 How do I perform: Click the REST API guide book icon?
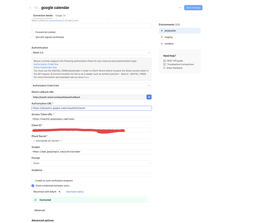[165, 61]
